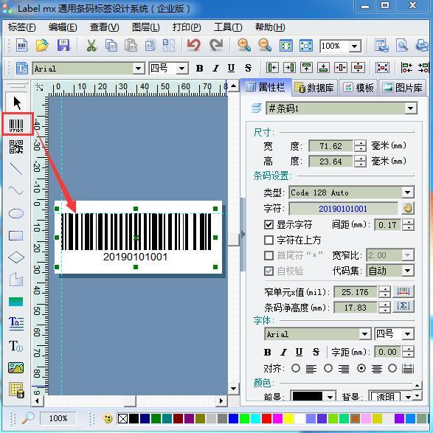Screen dimensions: 433x433
Task: Select the 1D barcode tool
Action: pos(16,125)
